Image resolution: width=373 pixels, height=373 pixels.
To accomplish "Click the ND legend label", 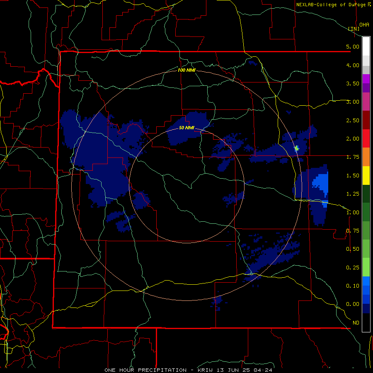I will pos(356,323).
